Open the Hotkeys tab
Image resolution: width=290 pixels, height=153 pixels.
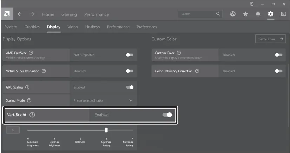coord(92,27)
